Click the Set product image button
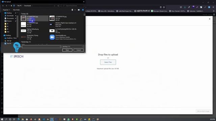The width and height of the screenshot is (216, 121). [x=203, y=111]
